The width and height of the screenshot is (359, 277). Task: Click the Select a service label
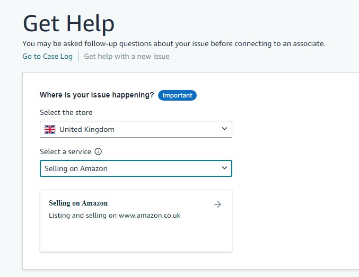(x=65, y=151)
